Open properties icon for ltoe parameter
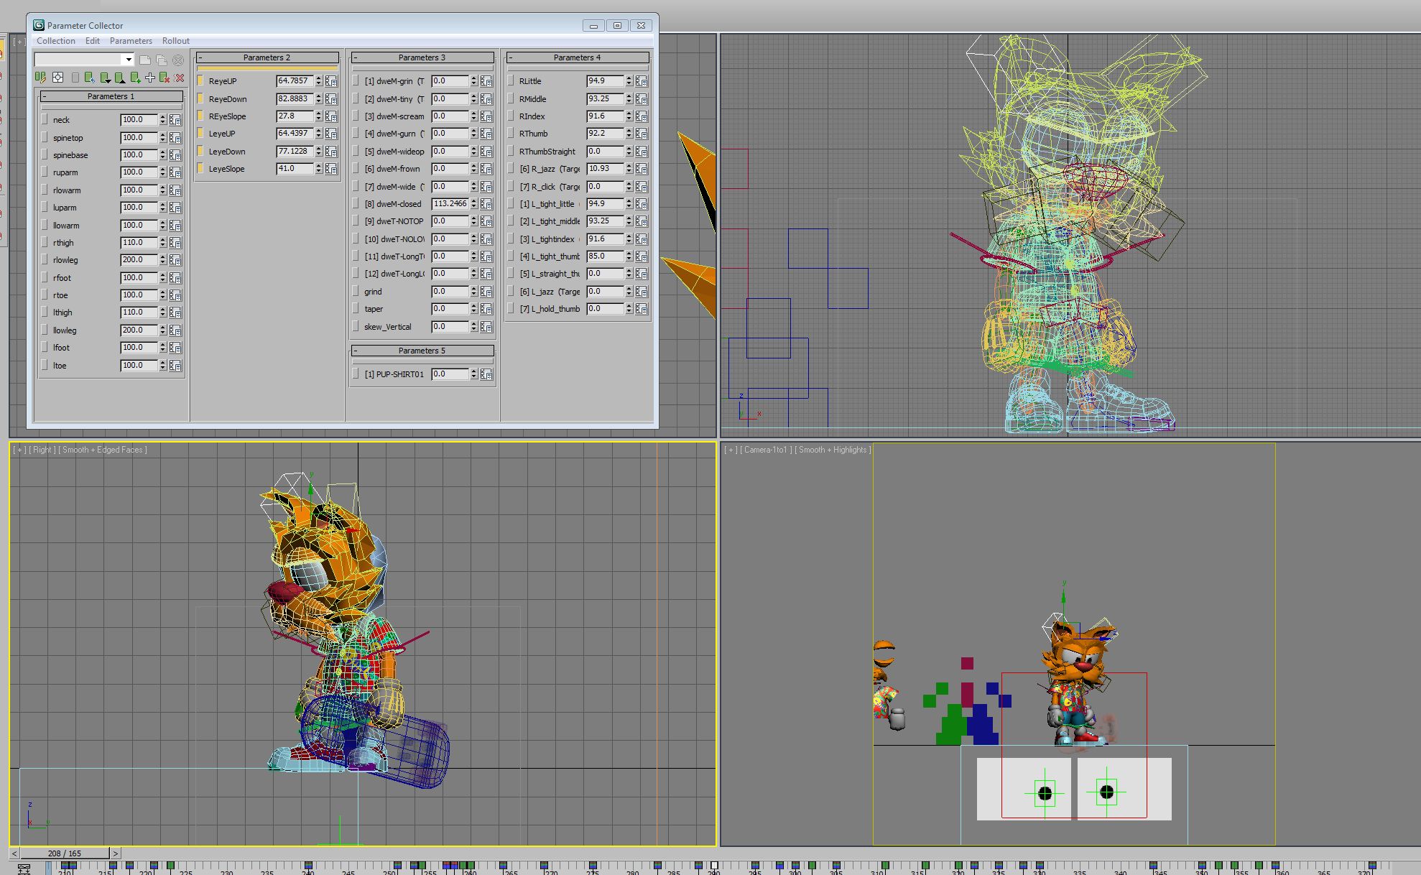1421x875 pixels. point(175,366)
